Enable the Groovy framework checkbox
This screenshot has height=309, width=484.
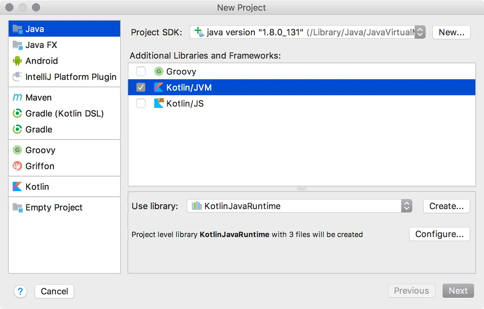(x=141, y=71)
